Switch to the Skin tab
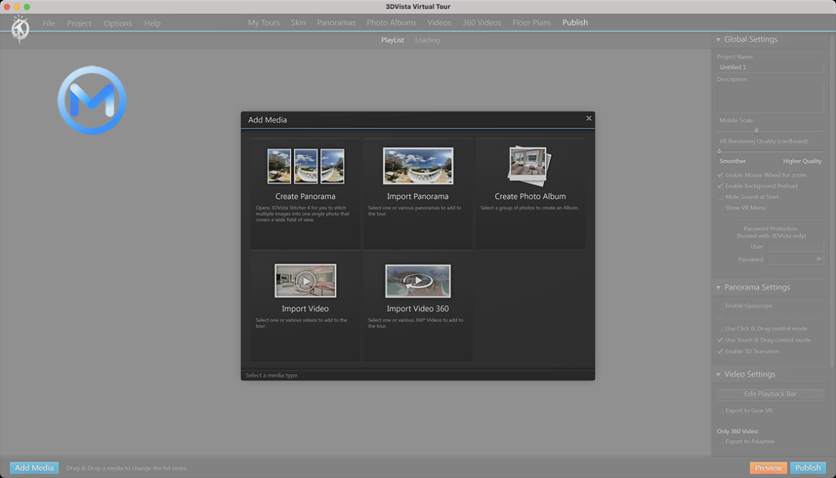 pyautogui.click(x=298, y=22)
